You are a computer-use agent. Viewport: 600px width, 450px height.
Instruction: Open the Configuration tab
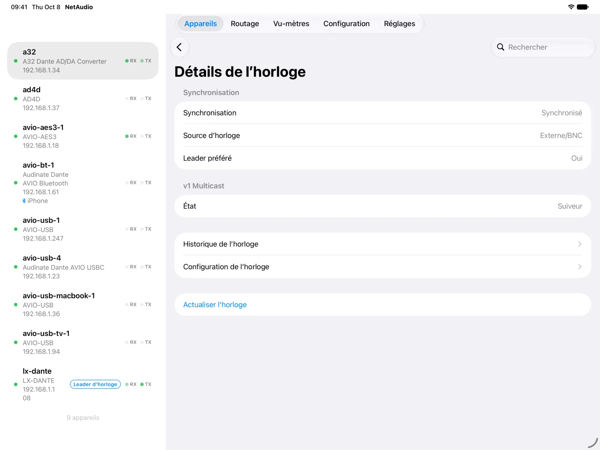[346, 24]
